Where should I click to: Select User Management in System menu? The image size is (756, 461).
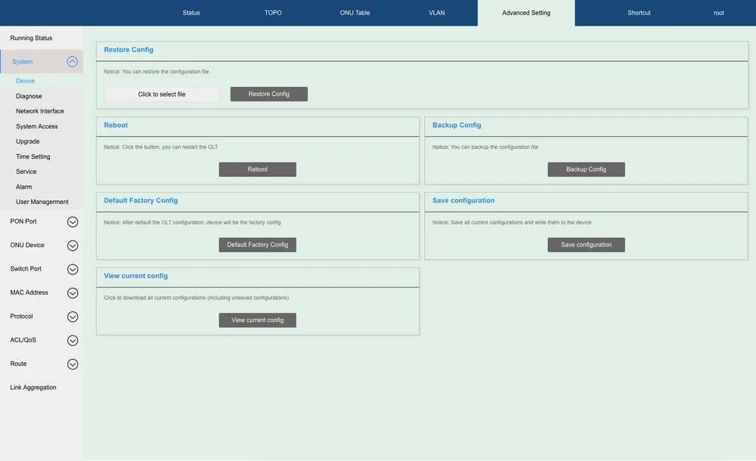pos(42,202)
